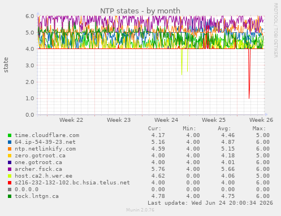Click the 3.0 y-axis value
Viewport: 281px width, 216px height.
coord(30,65)
